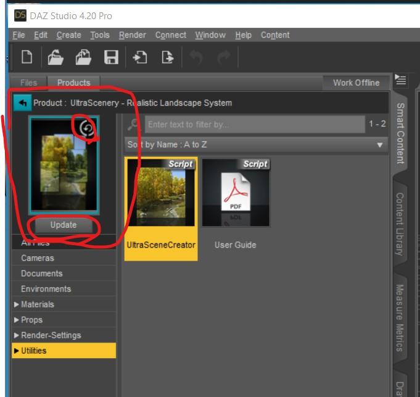Select the Cameras category

click(64, 258)
